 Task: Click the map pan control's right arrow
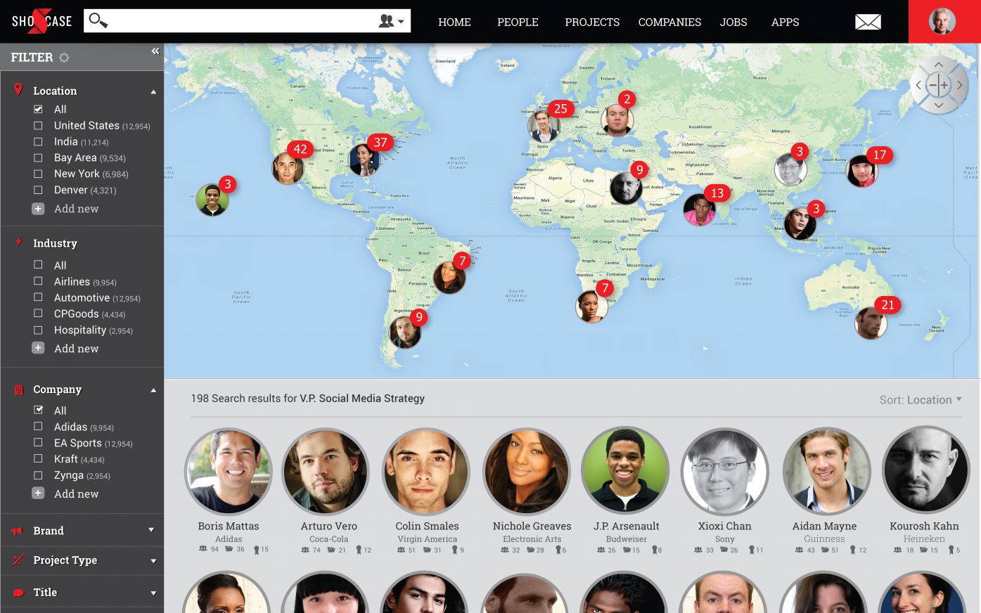(x=959, y=85)
